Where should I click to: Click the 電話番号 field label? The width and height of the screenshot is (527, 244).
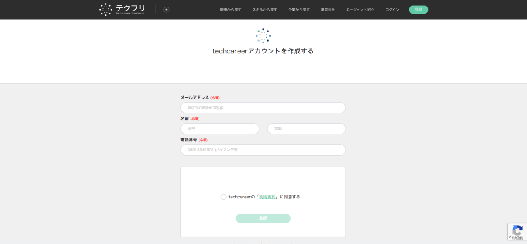[x=189, y=140]
